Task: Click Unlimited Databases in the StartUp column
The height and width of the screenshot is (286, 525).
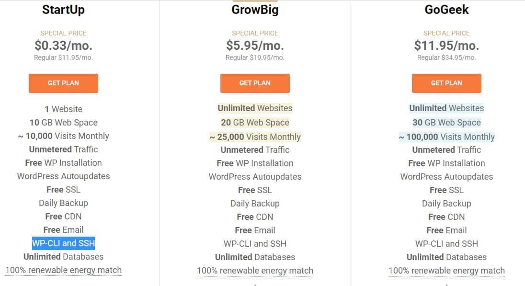Action: 63,257
